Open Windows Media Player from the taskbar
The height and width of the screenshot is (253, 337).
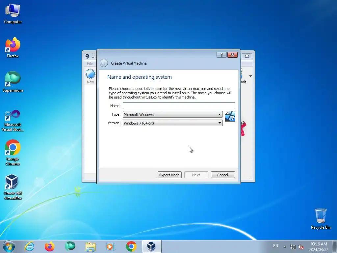coord(111,246)
